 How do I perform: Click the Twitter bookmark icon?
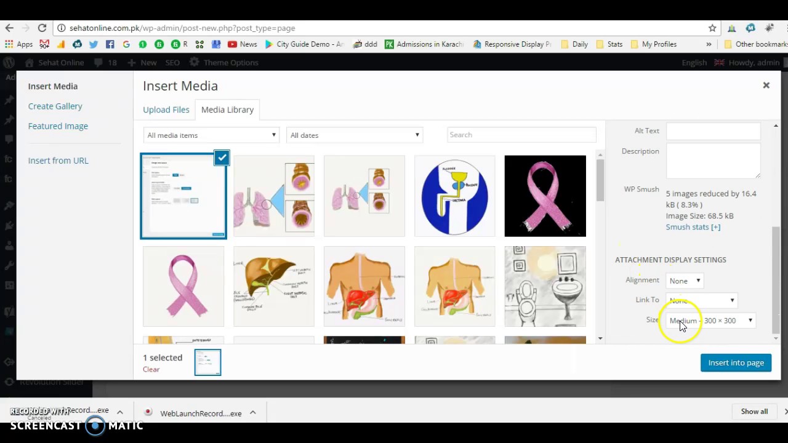93,44
